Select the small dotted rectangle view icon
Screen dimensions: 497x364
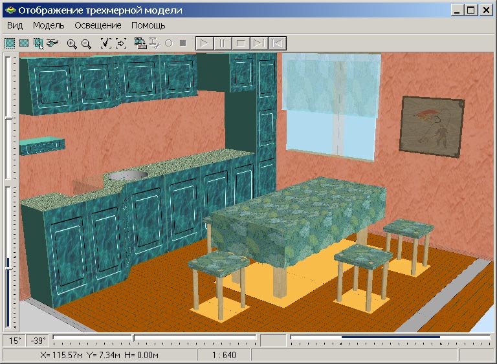(24, 43)
